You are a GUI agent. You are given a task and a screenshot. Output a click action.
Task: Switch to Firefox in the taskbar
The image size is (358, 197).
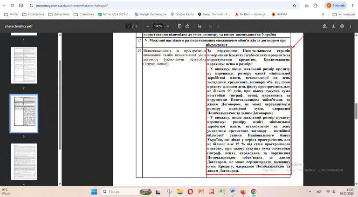(243, 192)
